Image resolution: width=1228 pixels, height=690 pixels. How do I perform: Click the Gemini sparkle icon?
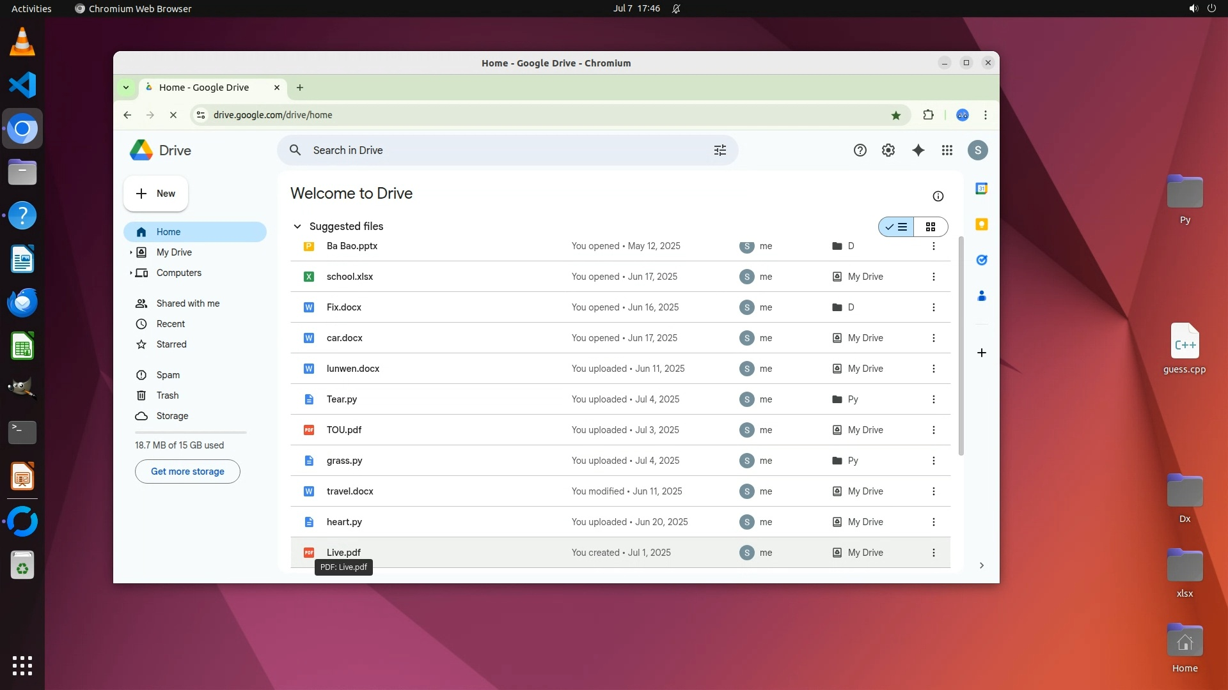tap(918, 150)
